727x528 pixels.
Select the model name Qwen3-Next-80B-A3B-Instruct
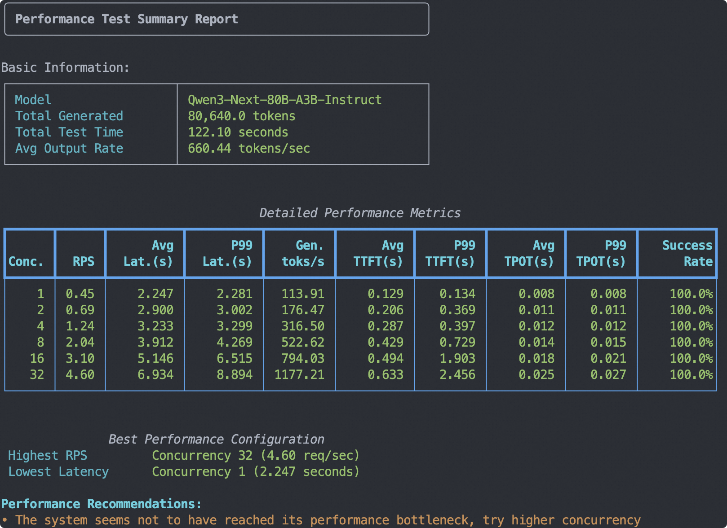point(284,100)
